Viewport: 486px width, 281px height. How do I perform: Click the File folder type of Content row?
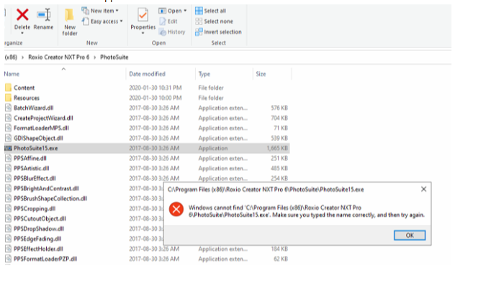(x=211, y=88)
